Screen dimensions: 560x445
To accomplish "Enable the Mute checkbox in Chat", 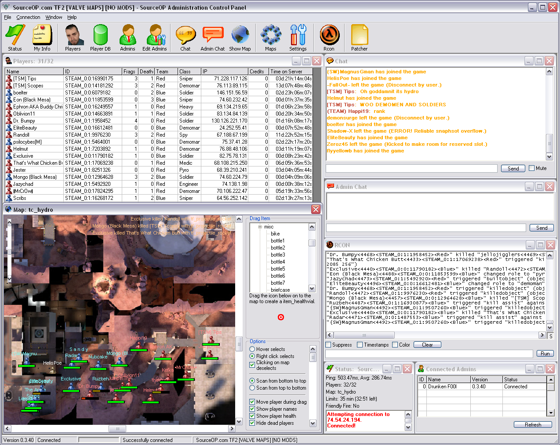I will [x=532, y=168].
